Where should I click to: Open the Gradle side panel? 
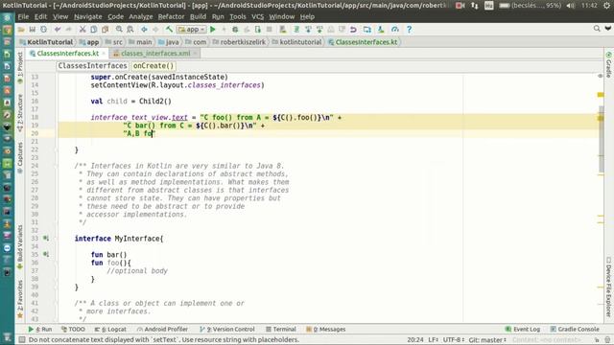pos(608,65)
